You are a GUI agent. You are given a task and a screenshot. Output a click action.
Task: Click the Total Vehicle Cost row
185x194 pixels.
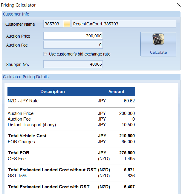pos(71,136)
